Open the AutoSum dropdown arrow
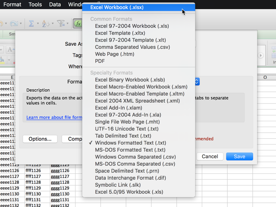Viewport: 276px width, 207px height. pyautogui.click(x=38, y=23)
